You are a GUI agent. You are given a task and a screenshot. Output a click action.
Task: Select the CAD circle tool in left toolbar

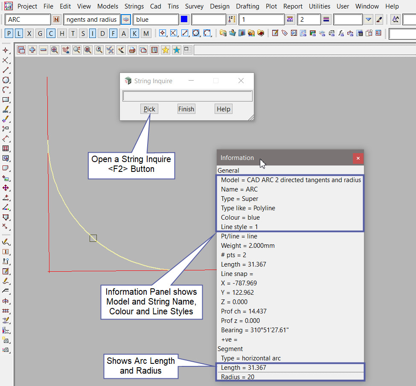(x=6, y=80)
